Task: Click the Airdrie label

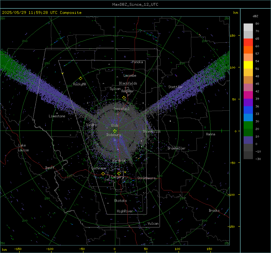Action: pos(119,161)
